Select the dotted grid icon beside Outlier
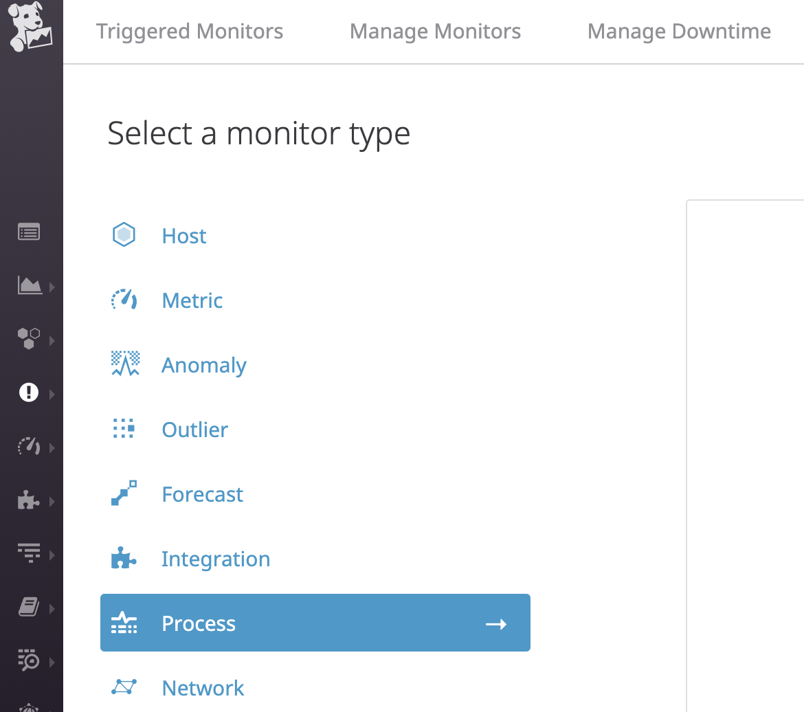804x712 pixels. click(124, 429)
